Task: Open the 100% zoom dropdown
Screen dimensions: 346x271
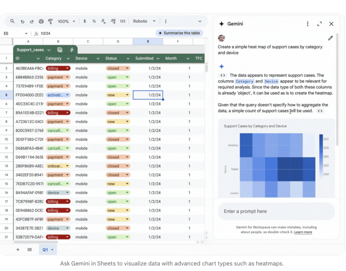Action: (x=66, y=21)
